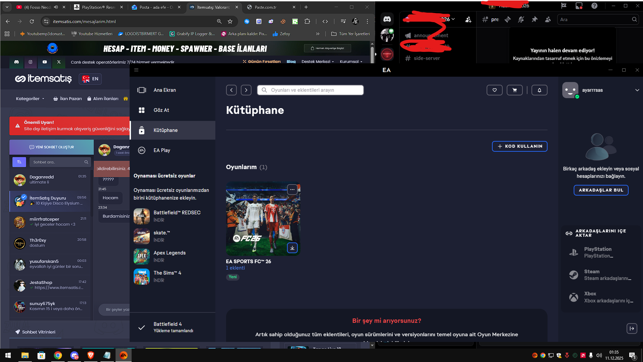Show hidden bookmarks overflow chevron
Screen dimensions: 643x362
(317, 34)
